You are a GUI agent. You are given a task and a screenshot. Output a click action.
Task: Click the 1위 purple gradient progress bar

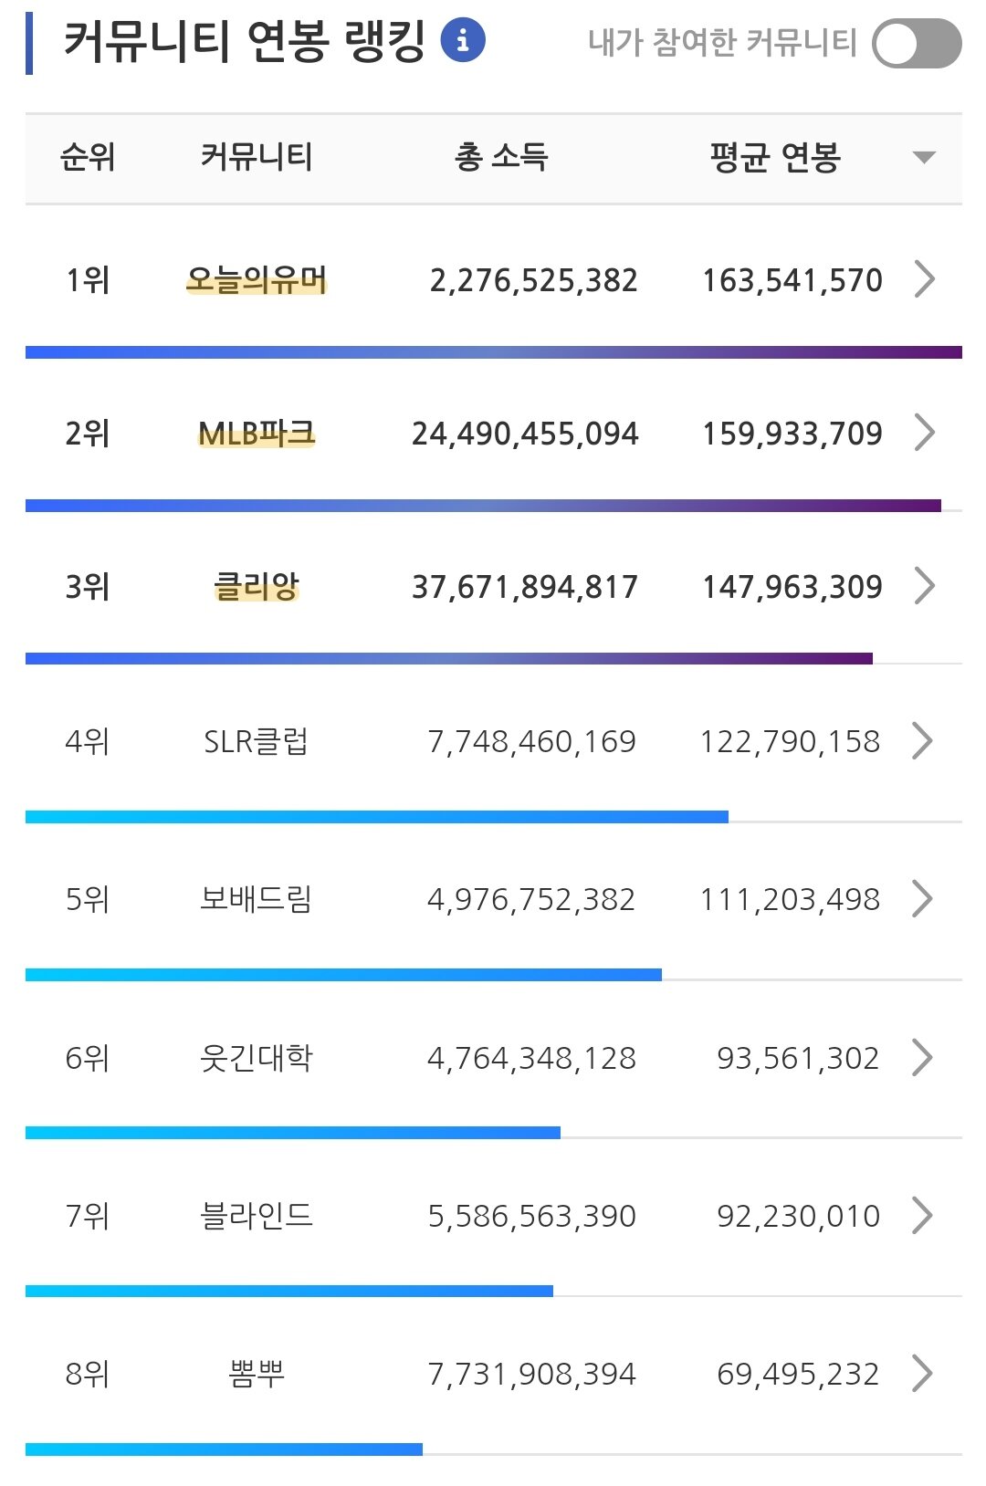point(494,352)
